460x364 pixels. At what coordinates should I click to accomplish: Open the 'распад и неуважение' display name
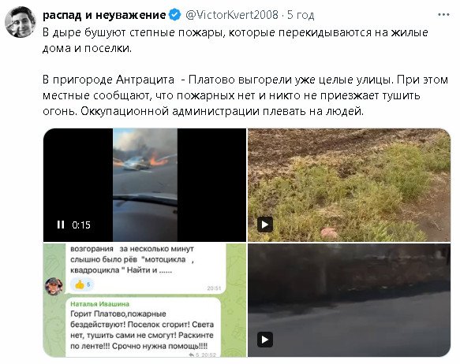[x=104, y=15]
